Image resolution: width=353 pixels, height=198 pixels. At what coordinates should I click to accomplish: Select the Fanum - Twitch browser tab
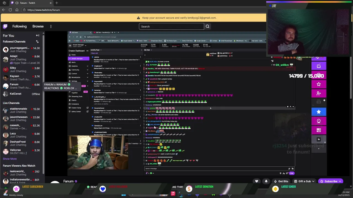[31, 3]
